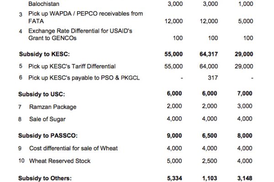Select 'Exchange Rate Differential for USAID's' text

click(x=80, y=31)
